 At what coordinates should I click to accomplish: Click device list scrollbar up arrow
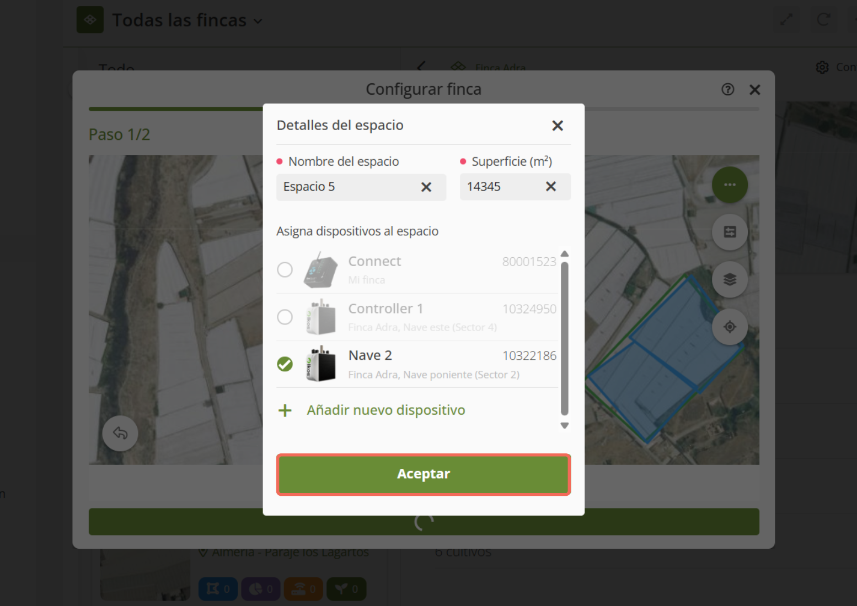pos(565,254)
